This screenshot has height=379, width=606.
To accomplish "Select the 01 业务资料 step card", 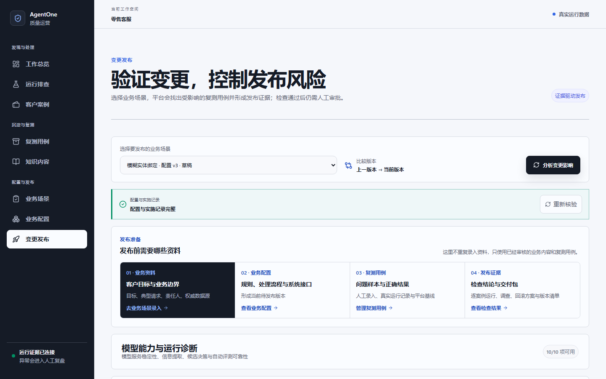I will (178, 290).
